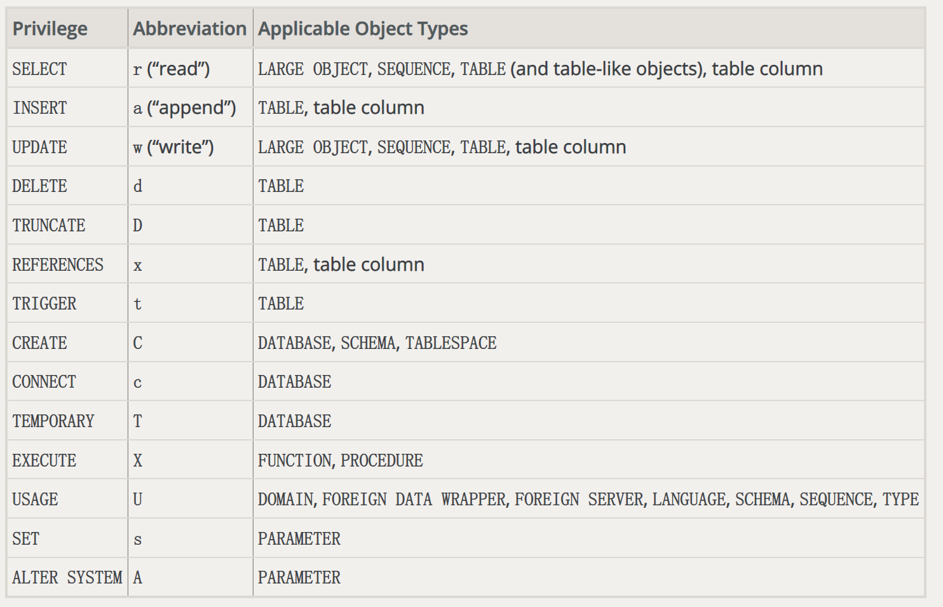
Task: Select the ALTER SYSTEM privilege cell
Action: 67,578
